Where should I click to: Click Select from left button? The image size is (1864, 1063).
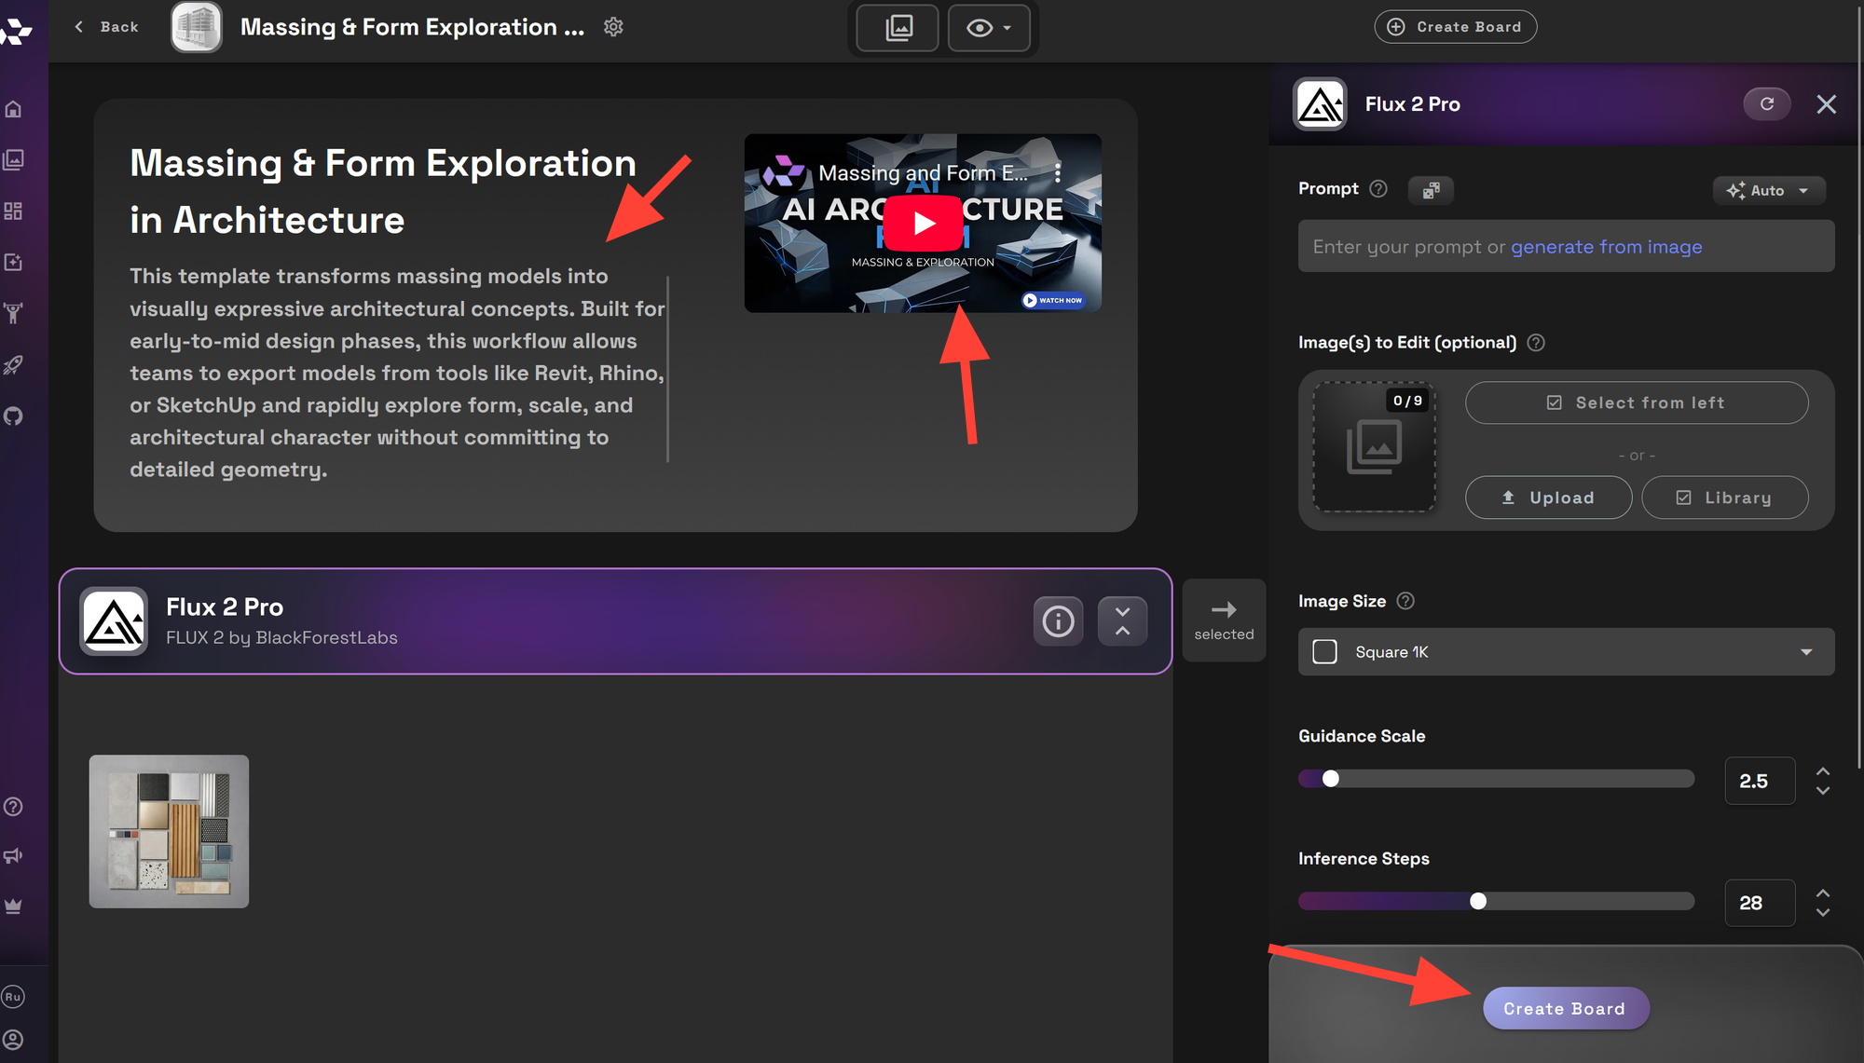pos(1636,402)
